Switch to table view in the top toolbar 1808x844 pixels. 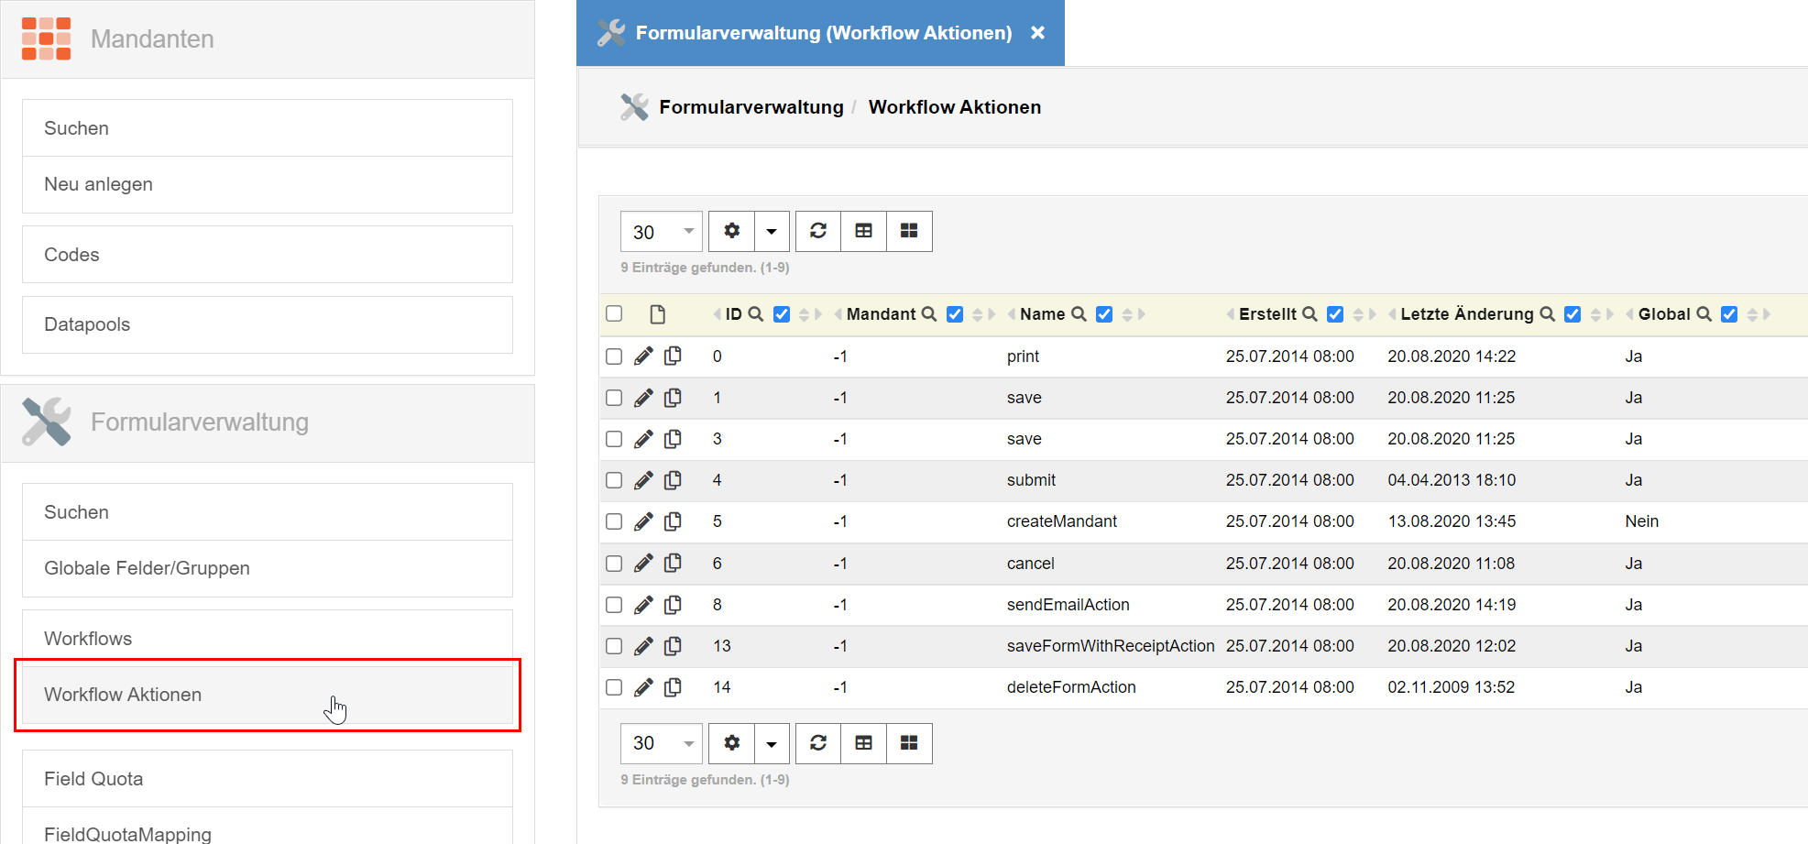(x=863, y=231)
